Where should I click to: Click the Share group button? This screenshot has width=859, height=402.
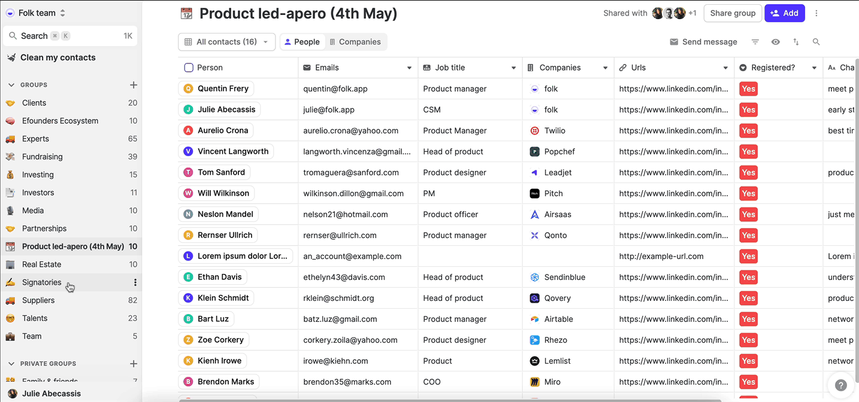coord(733,13)
